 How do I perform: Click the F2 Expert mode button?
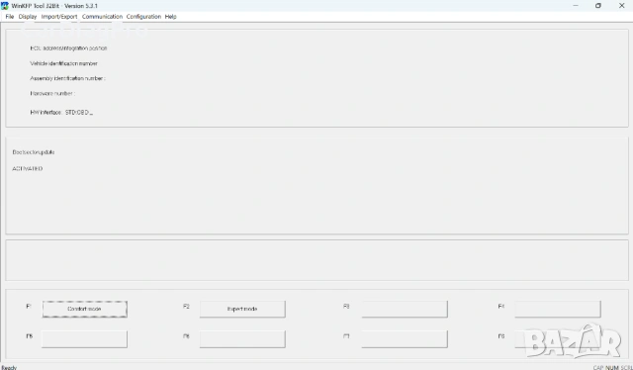coord(242,309)
